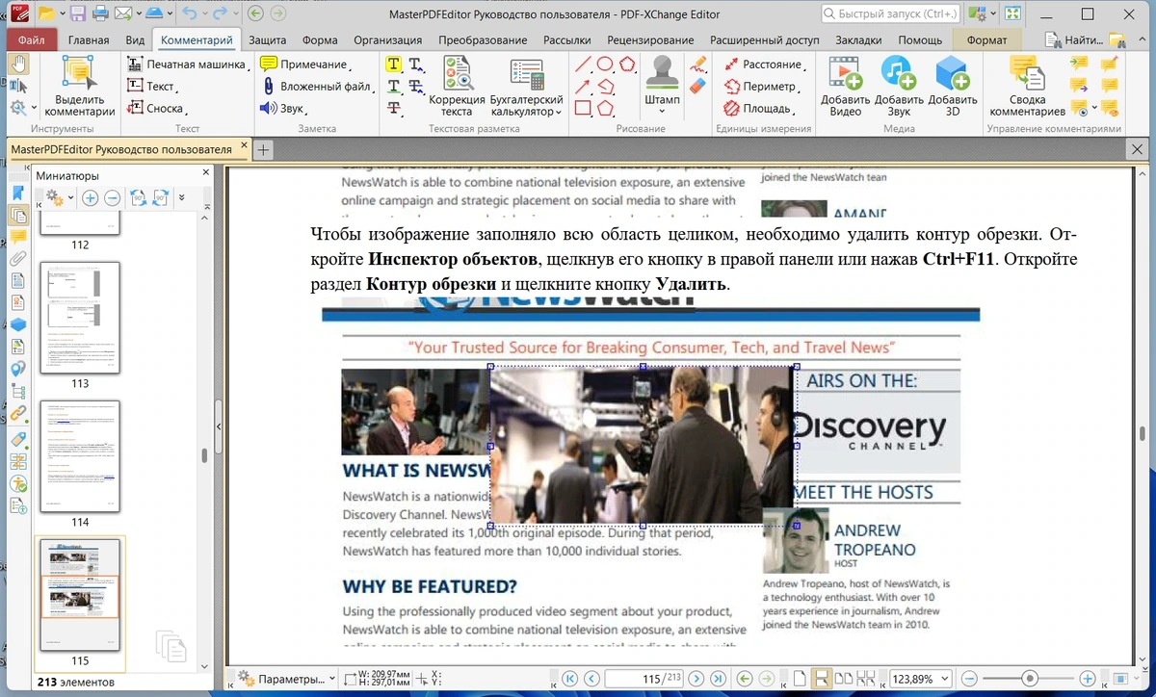Toggle the Select Text tool
The width and height of the screenshot is (1156, 697).
pyautogui.click(x=18, y=86)
